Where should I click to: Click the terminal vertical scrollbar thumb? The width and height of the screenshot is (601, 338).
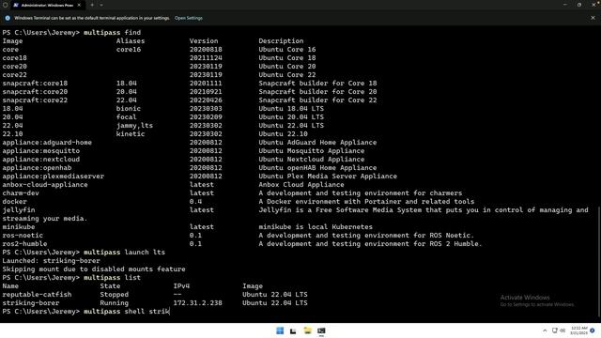pos(599,262)
